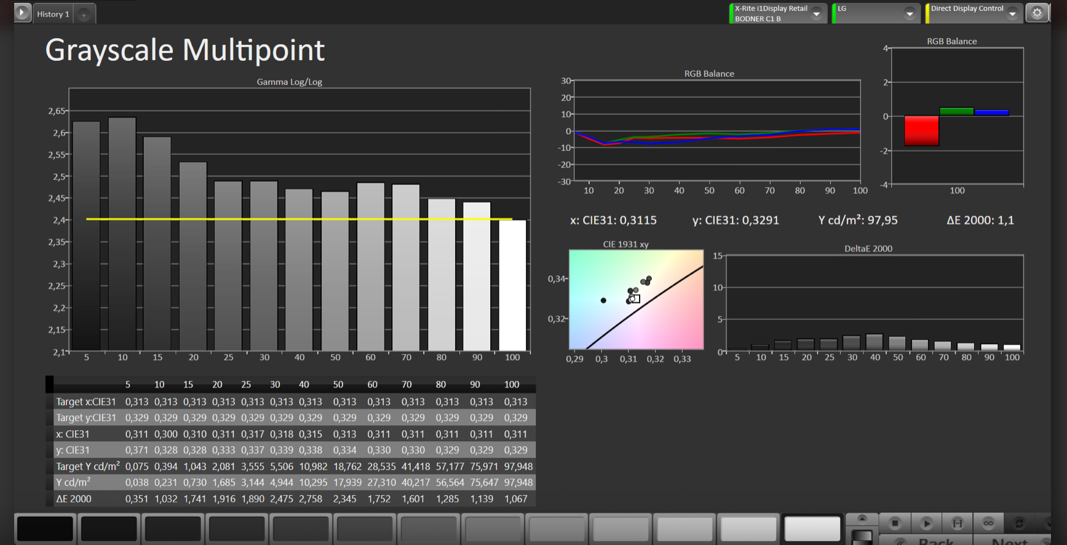The width and height of the screenshot is (1067, 545).
Task: Click table cell 0,351 in ΔE 2000 row
Action: pos(137,499)
